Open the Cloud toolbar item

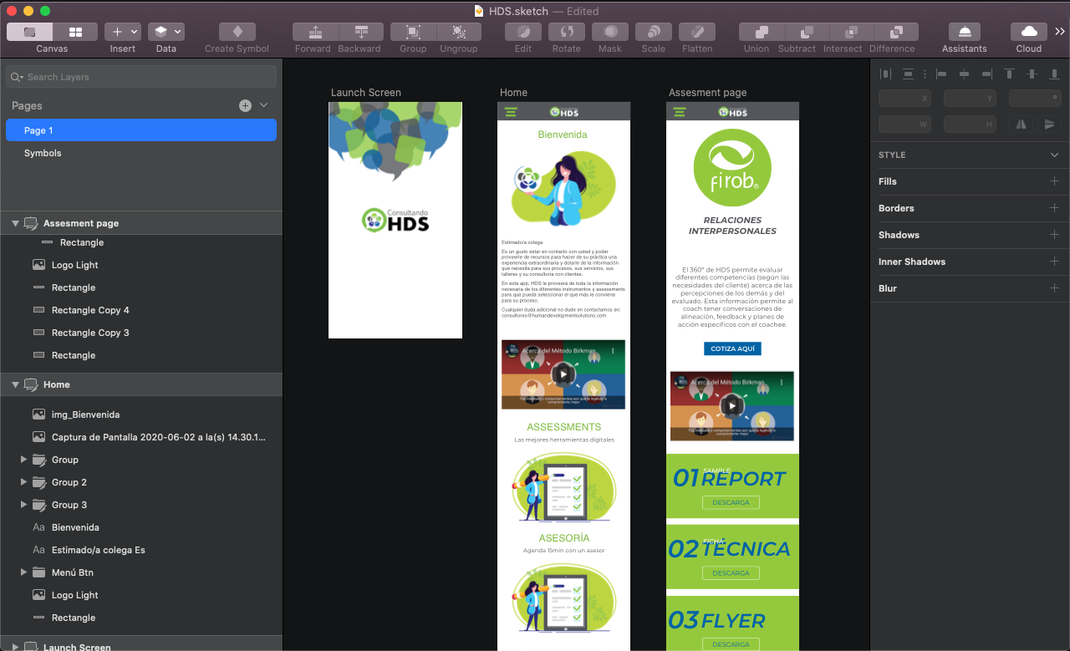(1029, 32)
